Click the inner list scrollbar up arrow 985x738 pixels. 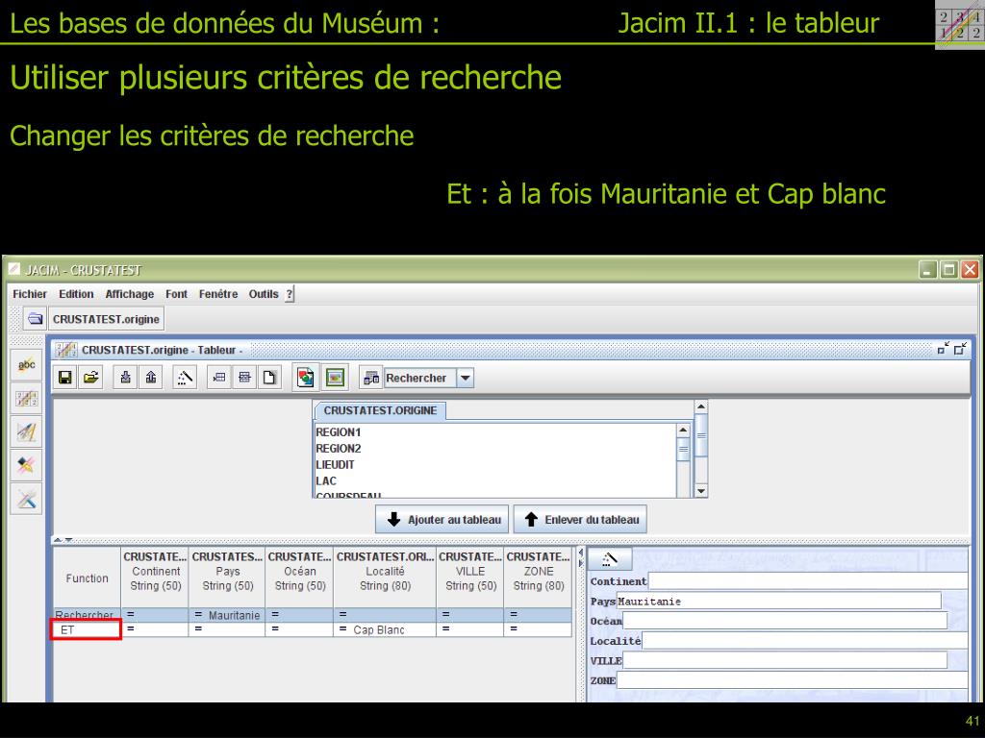pyautogui.click(x=683, y=430)
